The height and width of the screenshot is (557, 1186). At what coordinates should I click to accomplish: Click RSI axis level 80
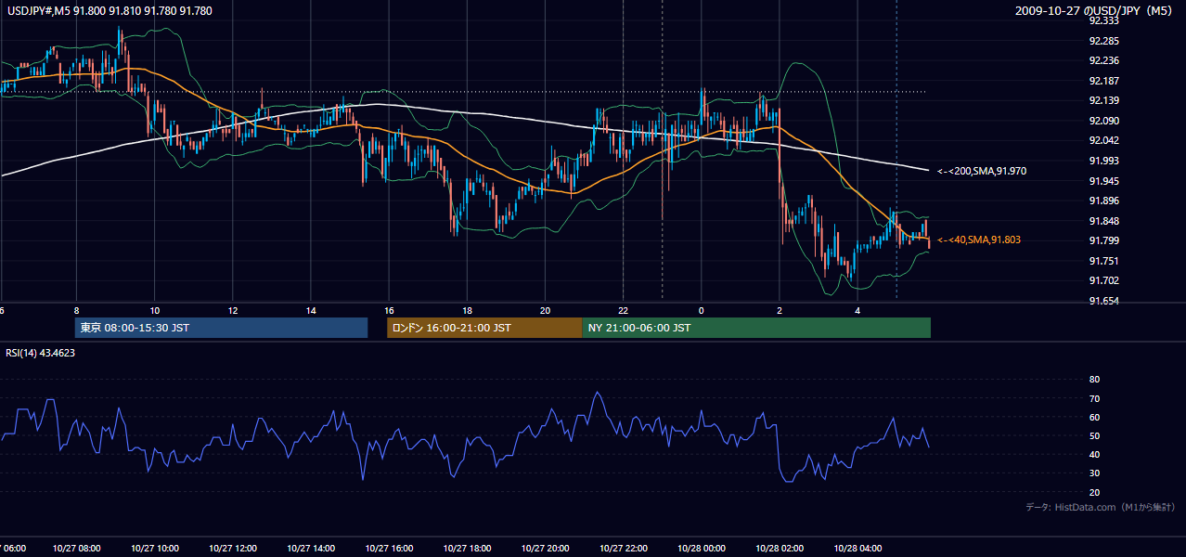click(1094, 380)
